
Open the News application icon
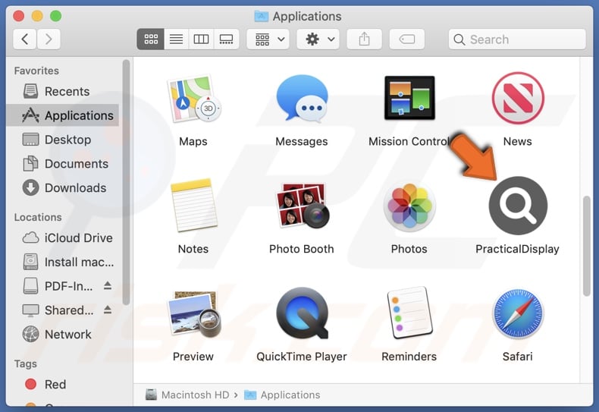518,98
